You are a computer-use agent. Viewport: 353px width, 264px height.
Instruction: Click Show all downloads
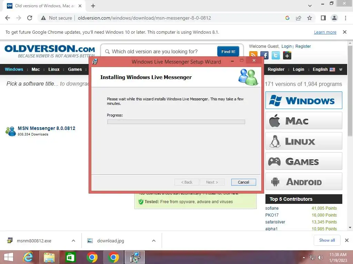(327, 240)
